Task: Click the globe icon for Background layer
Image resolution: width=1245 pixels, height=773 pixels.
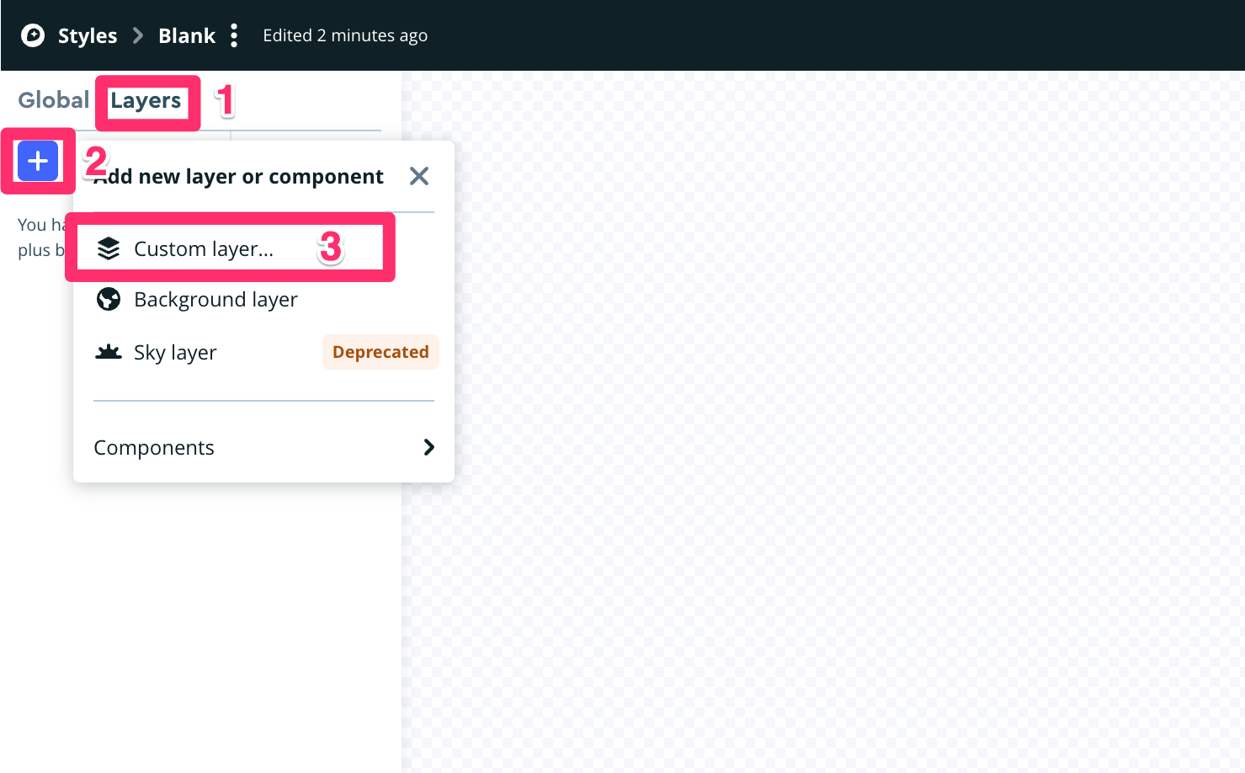Action: pos(109,299)
